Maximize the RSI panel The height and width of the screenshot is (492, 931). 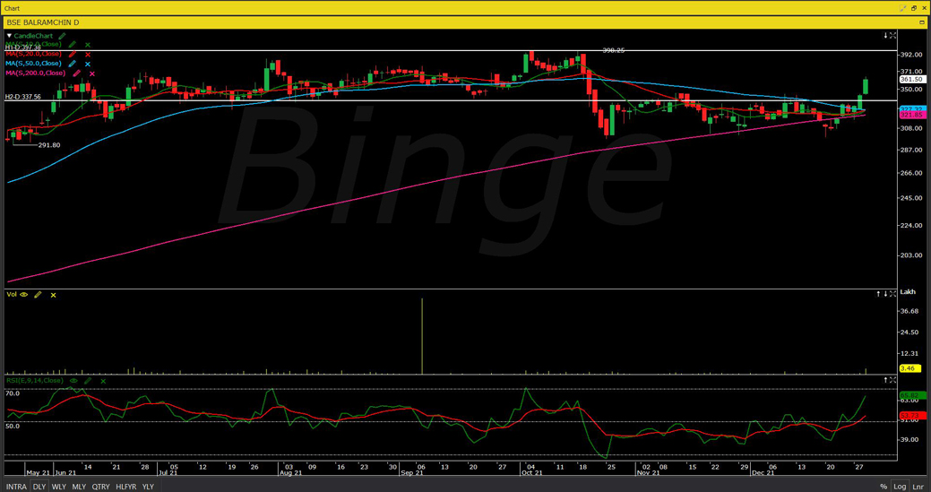pos(893,380)
